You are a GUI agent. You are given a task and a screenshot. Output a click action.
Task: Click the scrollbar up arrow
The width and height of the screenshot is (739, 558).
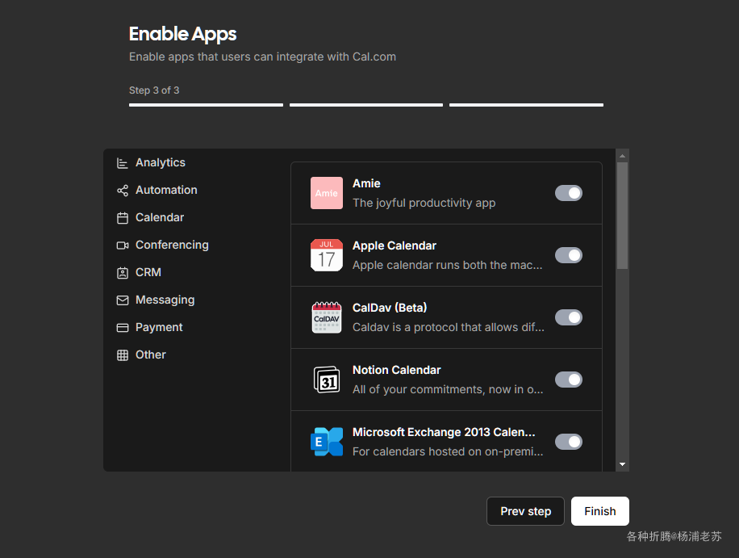622,156
